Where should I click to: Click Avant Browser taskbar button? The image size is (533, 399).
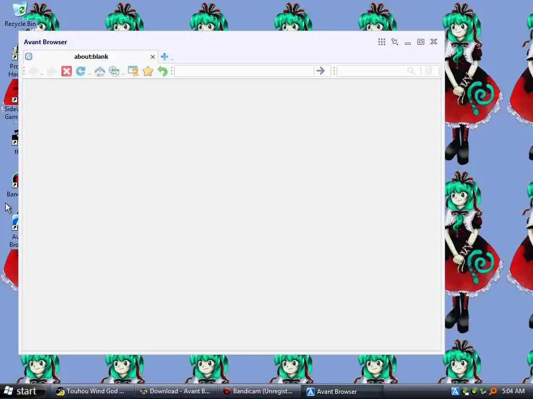[342, 392]
